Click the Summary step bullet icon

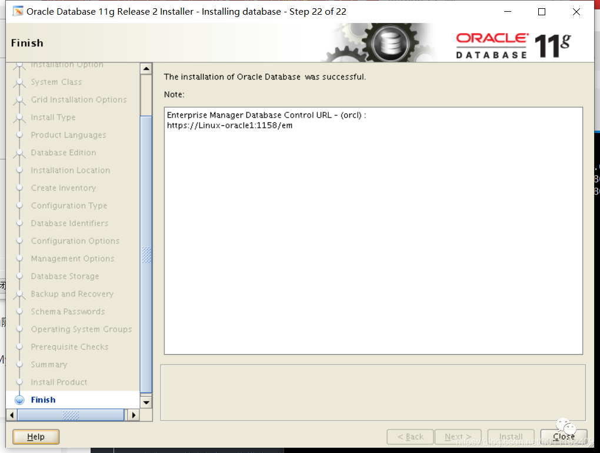[x=19, y=364]
